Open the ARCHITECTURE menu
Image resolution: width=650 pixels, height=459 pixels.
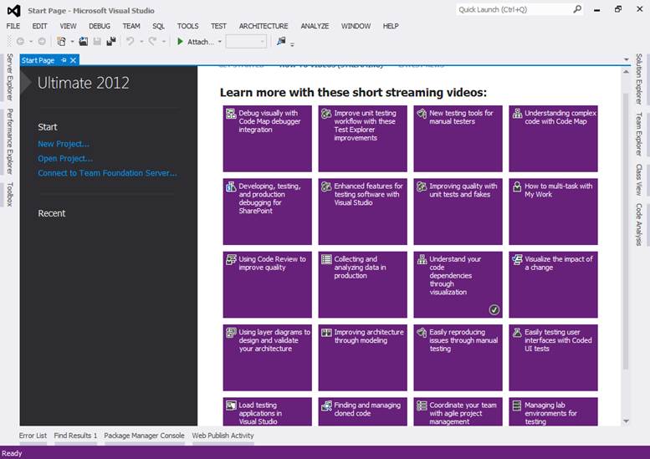264,26
